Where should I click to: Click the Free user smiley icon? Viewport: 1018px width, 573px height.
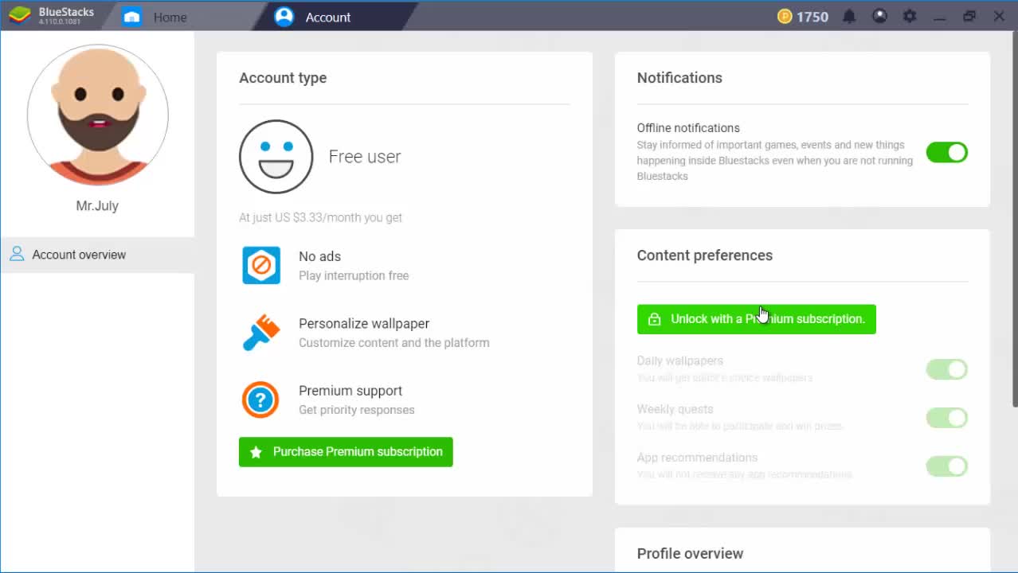coord(276,156)
